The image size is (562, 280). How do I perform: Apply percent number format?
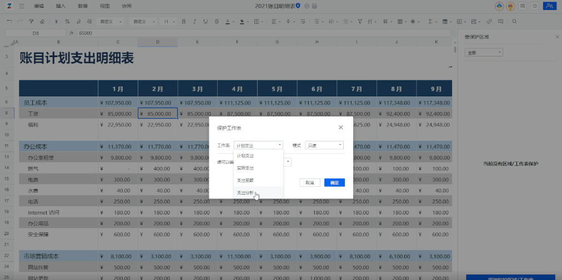(x=67, y=22)
